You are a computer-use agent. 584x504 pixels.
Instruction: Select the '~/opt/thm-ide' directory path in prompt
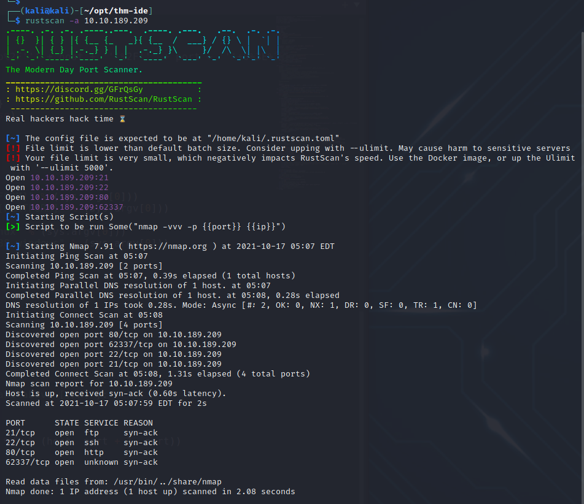click(x=116, y=11)
